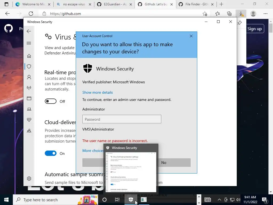
Task: Open Cortana circle on taskbar
Action: click(x=105, y=200)
